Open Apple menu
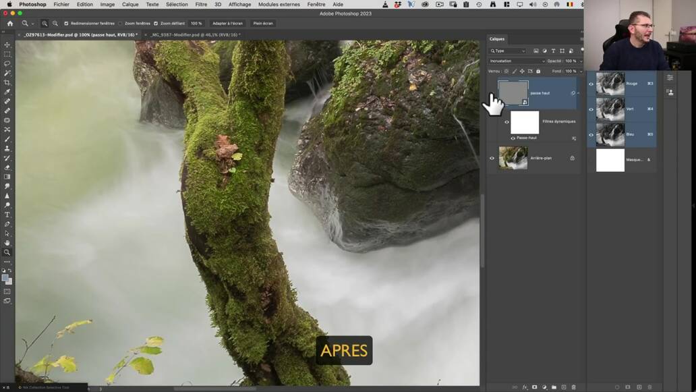This screenshot has width=696, height=392. click(x=9, y=5)
